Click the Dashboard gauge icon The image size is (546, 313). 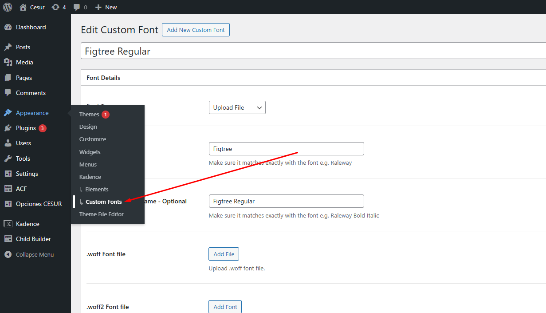click(x=8, y=27)
